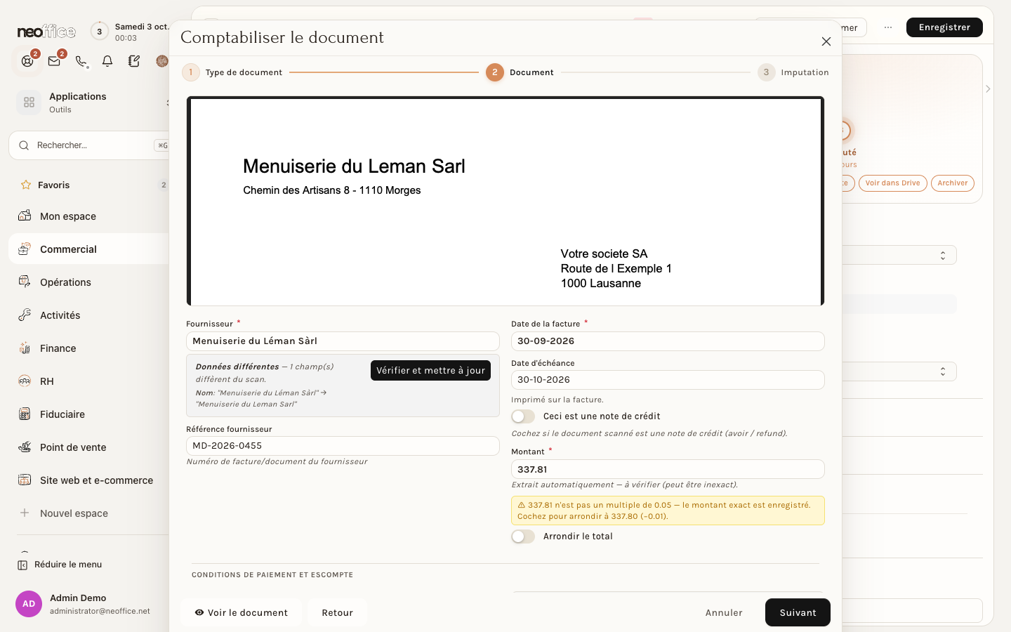1011x632 pixels.
Task: Close the Comptabiliser le document dialog
Action: tap(826, 41)
